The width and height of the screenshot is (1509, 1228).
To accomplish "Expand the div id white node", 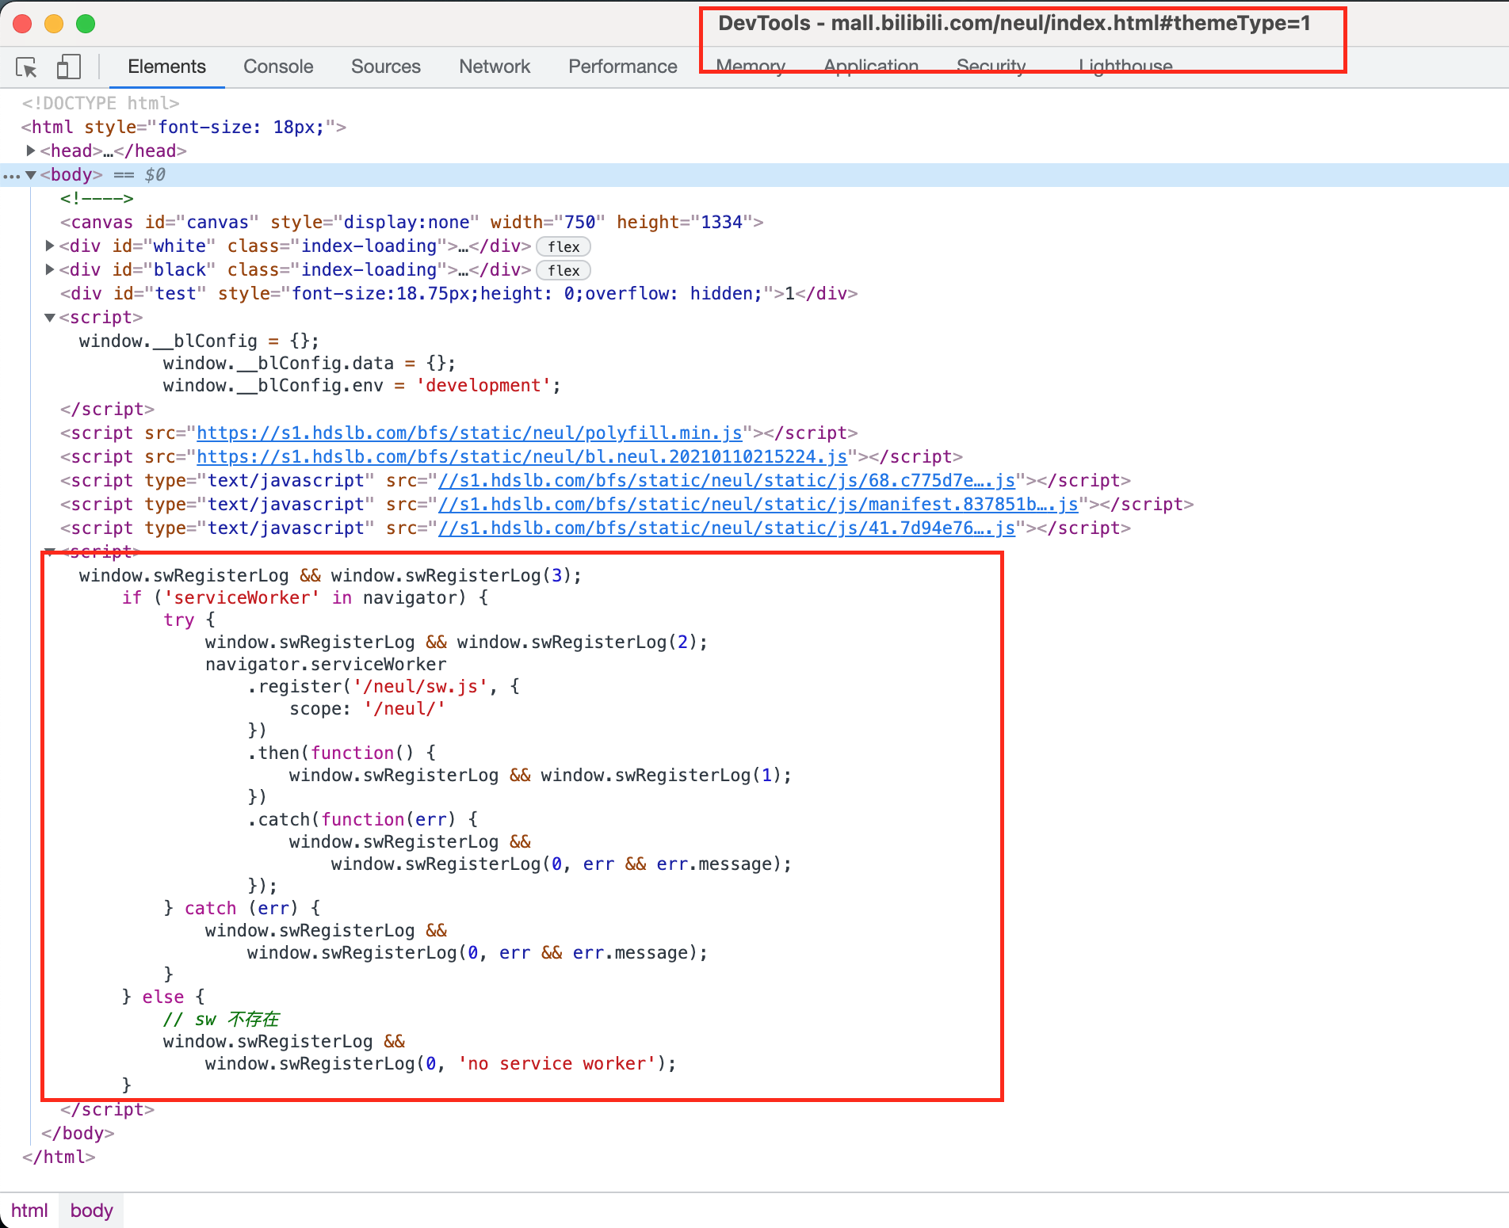I will (49, 246).
